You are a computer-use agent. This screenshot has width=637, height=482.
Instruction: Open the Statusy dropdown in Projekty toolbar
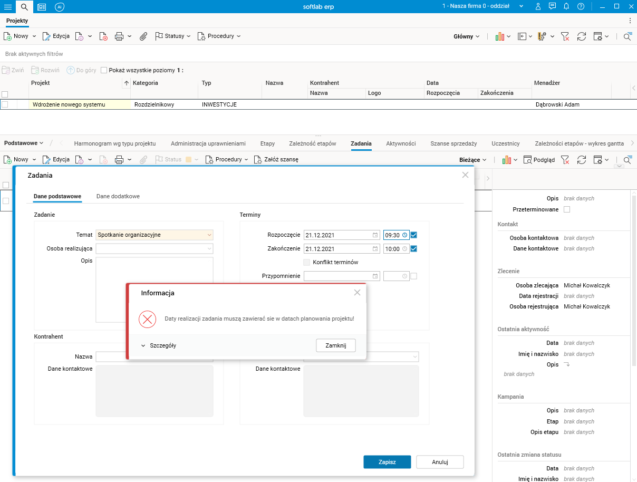[x=173, y=36]
